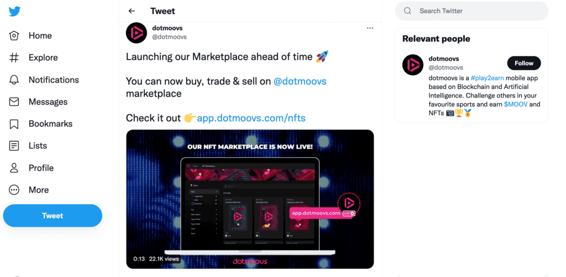Image resolution: width=566 pixels, height=277 pixels.
Task: Play the NFT marketplace video
Action: click(250, 199)
